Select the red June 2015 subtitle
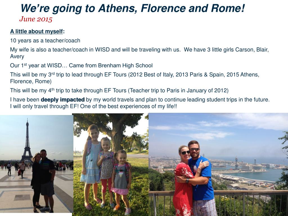The height and width of the screenshot is (216, 288). point(36,19)
